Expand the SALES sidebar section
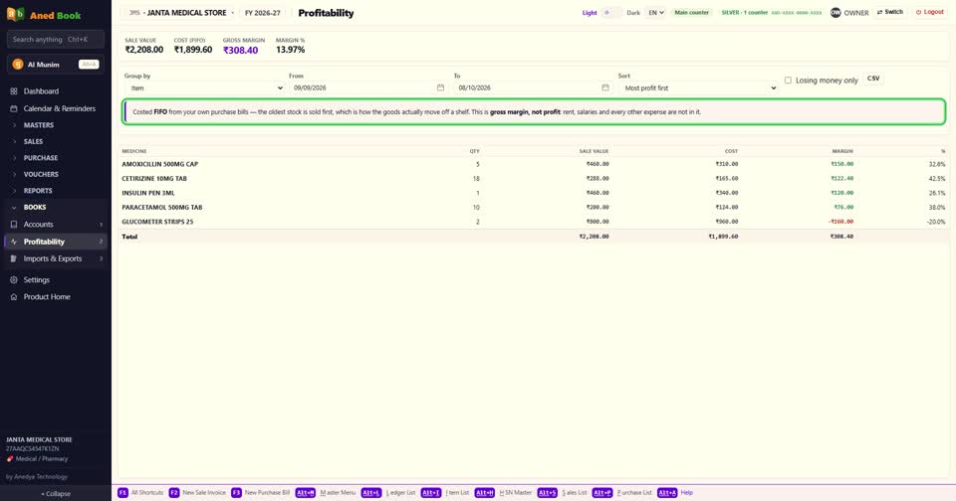The image size is (956, 501). click(55, 141)
